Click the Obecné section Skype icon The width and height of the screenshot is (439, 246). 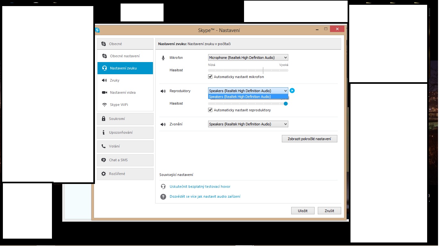click(x=103, y=44)
